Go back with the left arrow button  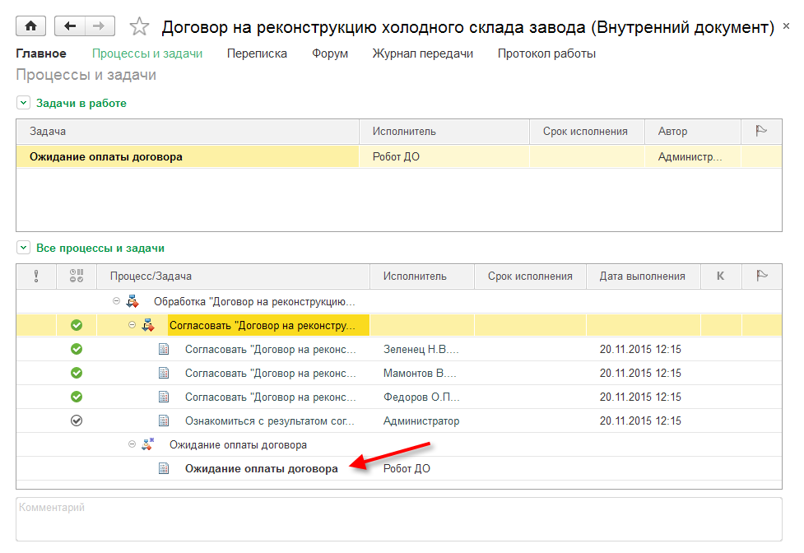coord(70,26)
